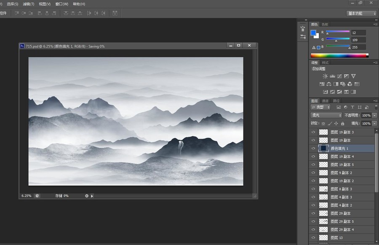Click the auto-align layers icon

pyautogui.click(x=115, y=13)
